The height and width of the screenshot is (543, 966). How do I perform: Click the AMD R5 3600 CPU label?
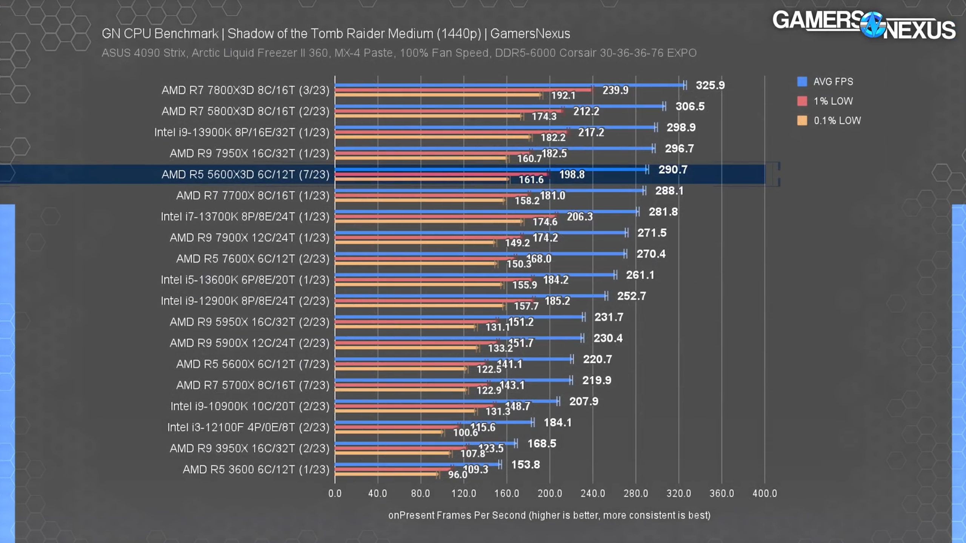click(256, 469)
